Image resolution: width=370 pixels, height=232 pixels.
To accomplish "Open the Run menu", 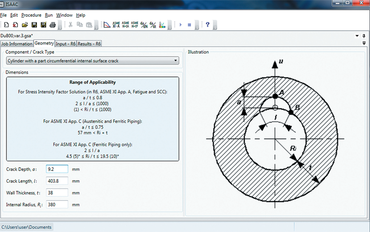I will pyautogui.click(x=49, y=15).
